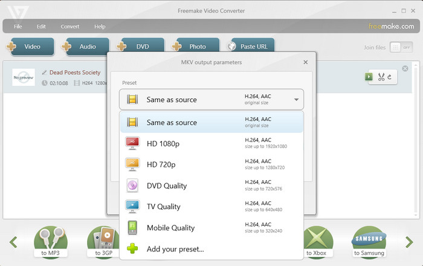Select the HD 1080p preset
Viewport: 423px width, 266px height.
pos(211,143)
